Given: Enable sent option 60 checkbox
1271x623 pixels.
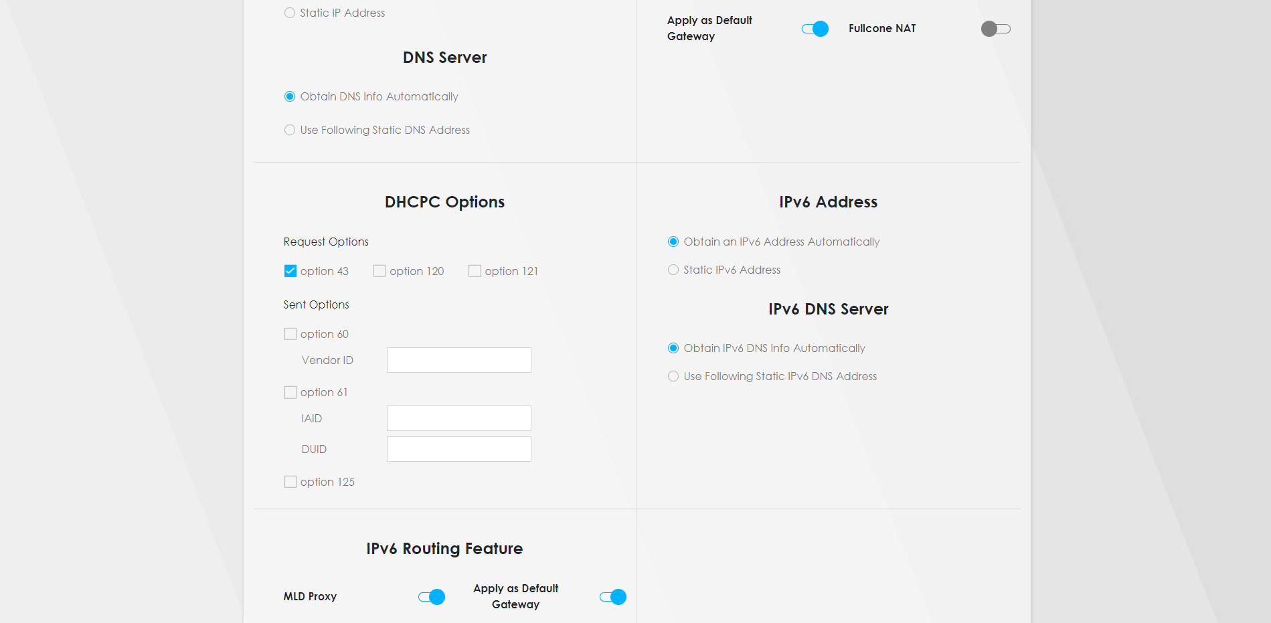Looking at the screenshot, I should point(290,334).
